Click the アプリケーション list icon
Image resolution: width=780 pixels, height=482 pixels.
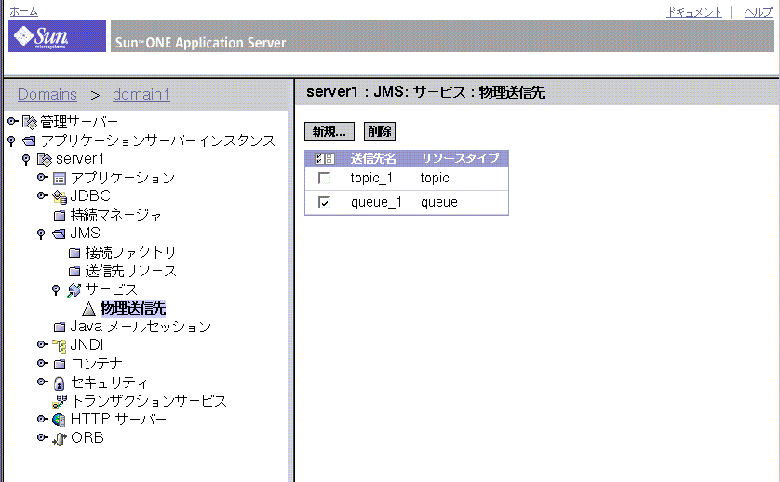[60, 178]
